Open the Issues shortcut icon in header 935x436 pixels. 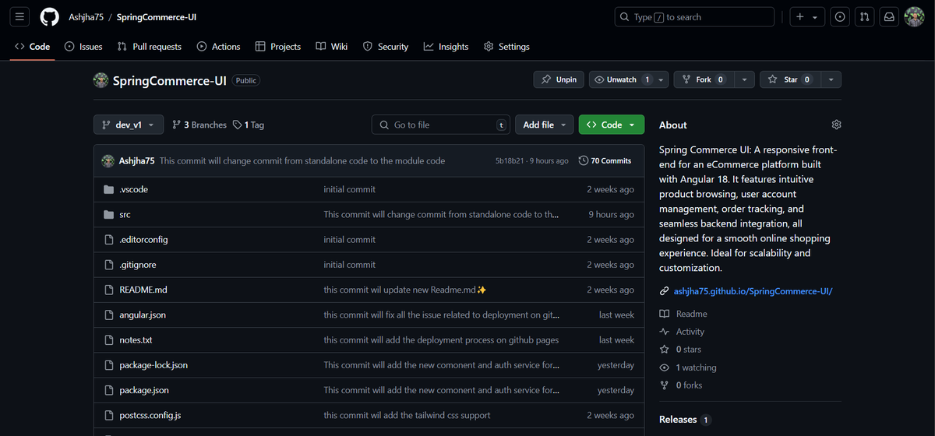point(840,17)
